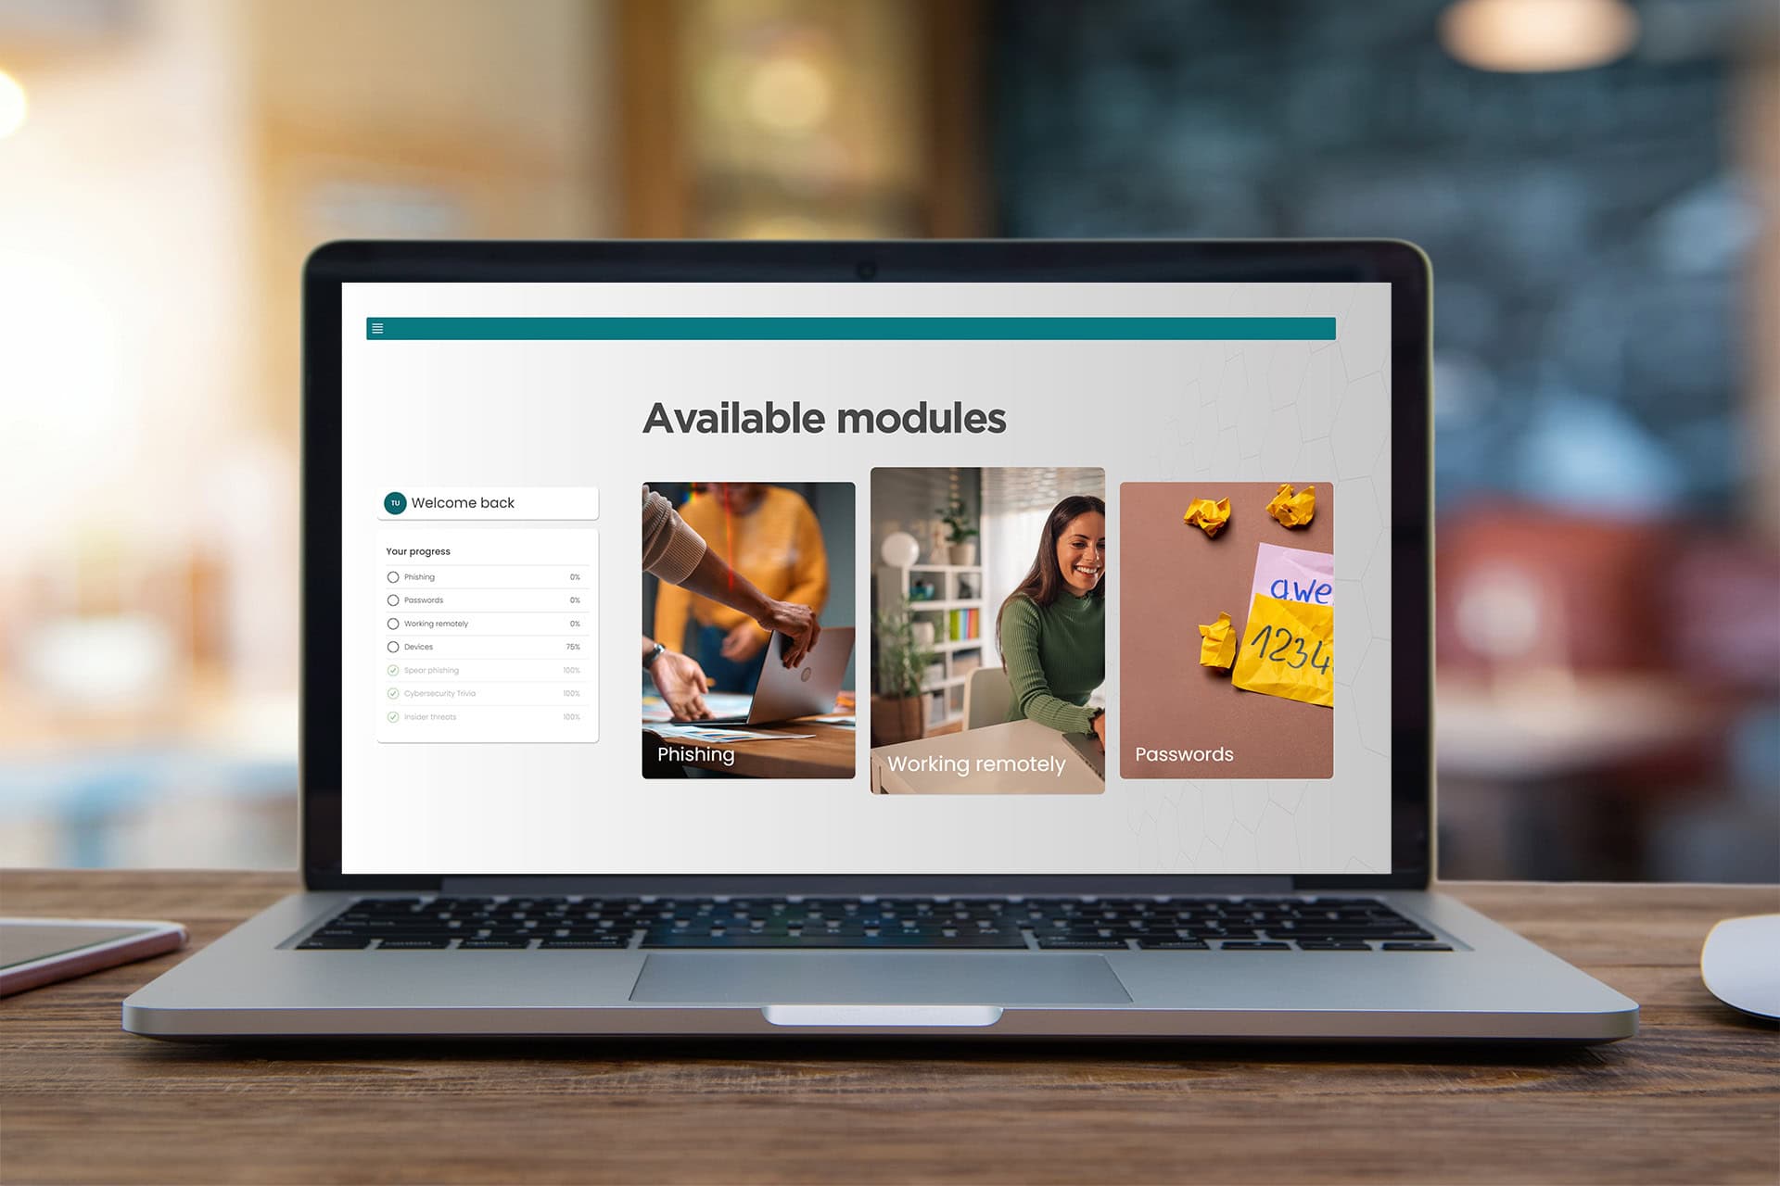Toggle the Phishing completion checkbox
This screenshot has height=1186, width=1780.
click(x=393, y=577)
